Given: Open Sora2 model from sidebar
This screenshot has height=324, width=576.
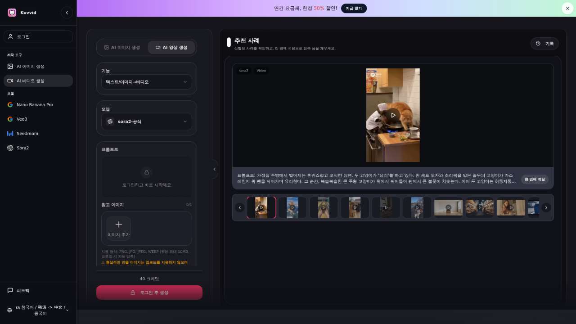Looking at the screenshot, I should pos(22,148).
